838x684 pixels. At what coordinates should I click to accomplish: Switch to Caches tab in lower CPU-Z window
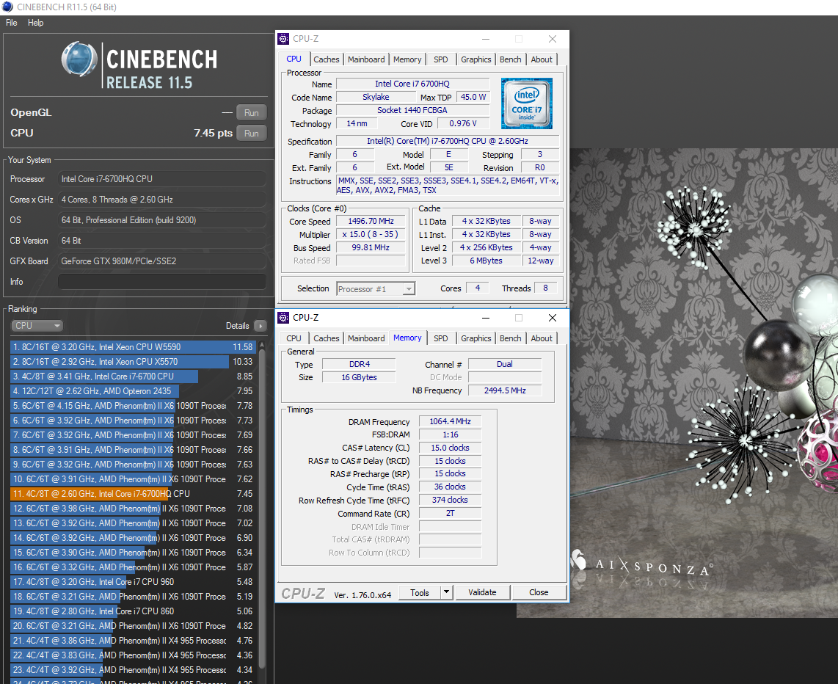click(326, 338)
